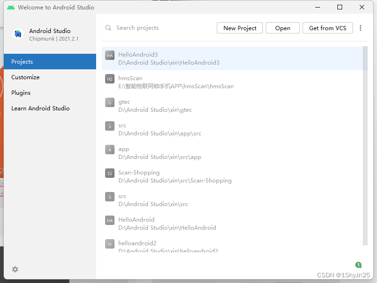Open the Plugins section
377x283 pixels.
pos(21,92)
